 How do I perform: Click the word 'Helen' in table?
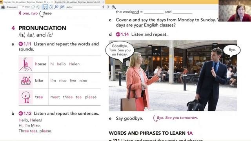[74, 64]
